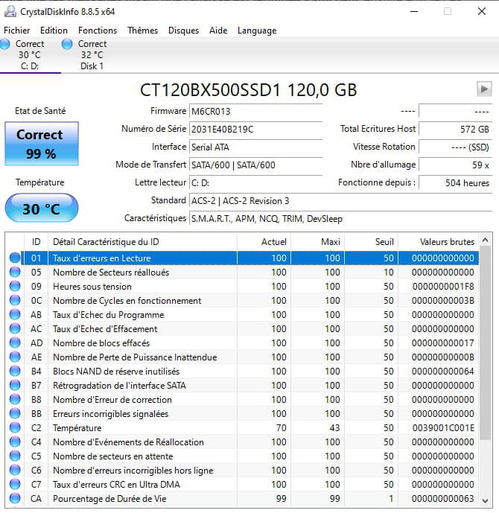
Task: Switch to the C: D: disk tab
Action: tap(30, 55)
